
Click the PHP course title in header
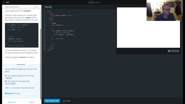tap(8, 2)
